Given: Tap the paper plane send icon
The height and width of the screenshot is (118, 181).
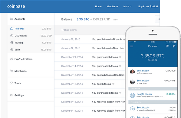Looking at the screenshot, I should [174, 46].
